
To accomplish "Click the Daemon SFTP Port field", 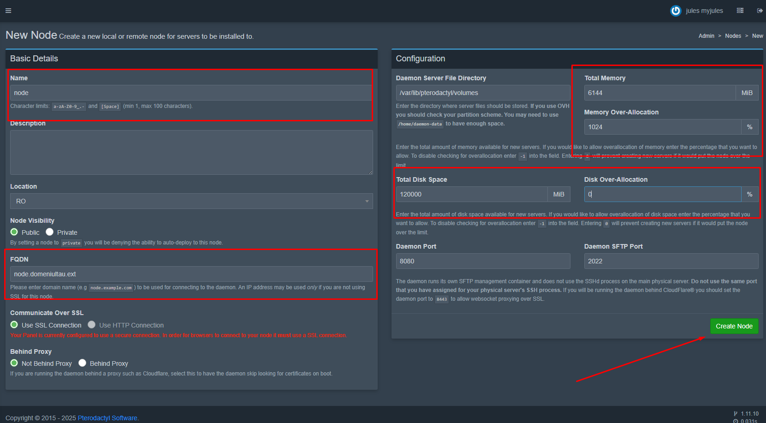I will (x=671, y=261).
